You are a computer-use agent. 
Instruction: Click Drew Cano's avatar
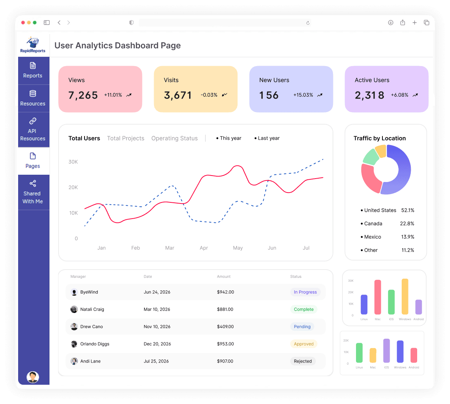tap(74, 327)
